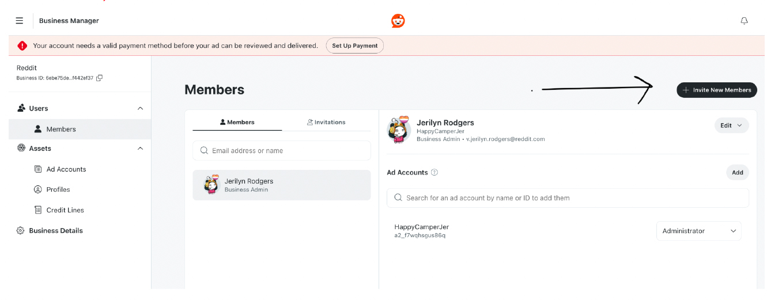Collapse the Users section chevron
The height and width of the screenshot is (300, 767).
click(x=140, y=108)
